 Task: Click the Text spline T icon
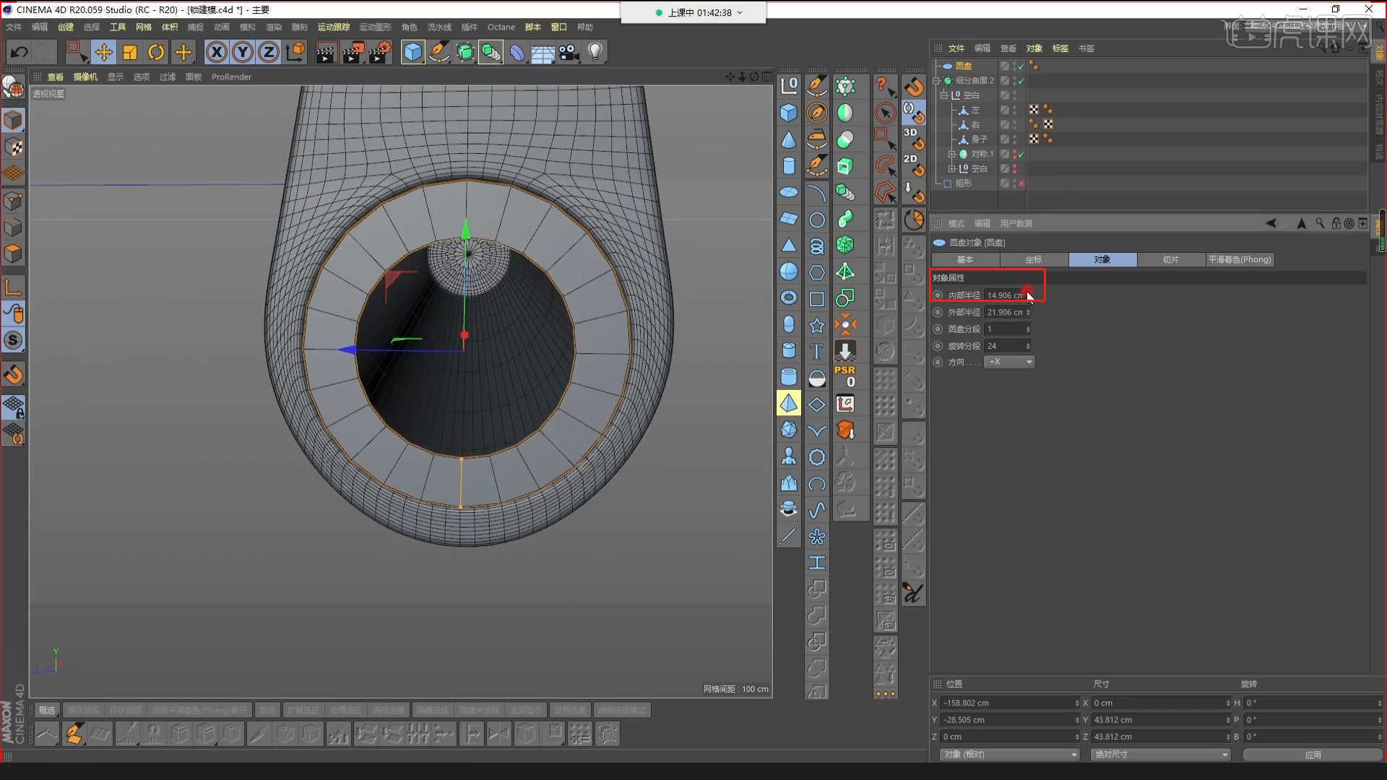[817, 351]
